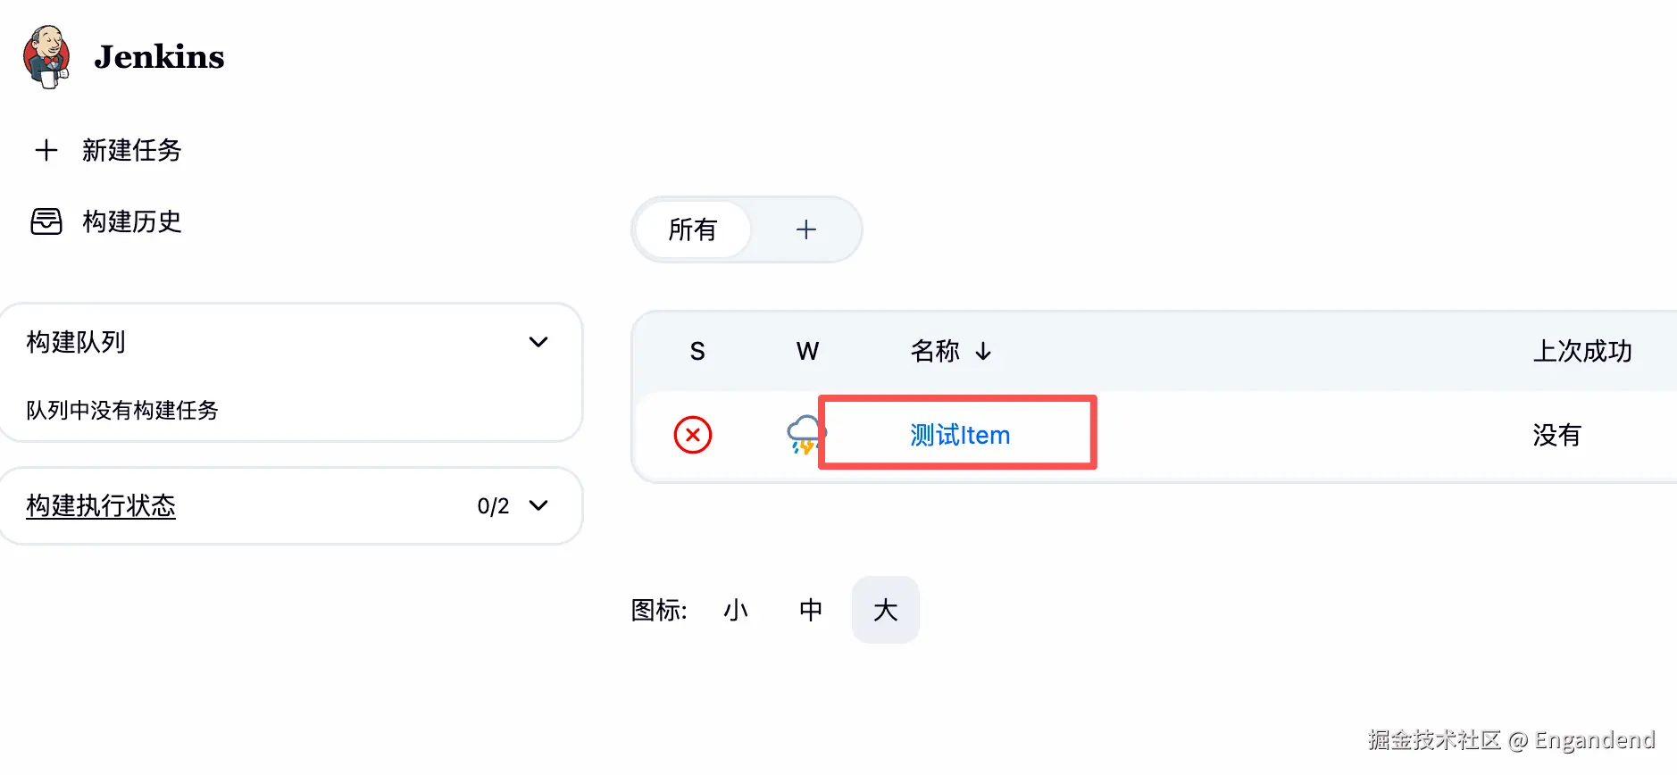
Task: Select small icon size 小
Action: tap(736, 611)
